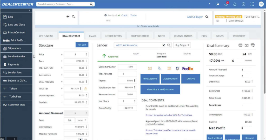This screenshot has width=266, height=140.
Task: Click the plus add icon near customer panel
Action: (68, 16)
